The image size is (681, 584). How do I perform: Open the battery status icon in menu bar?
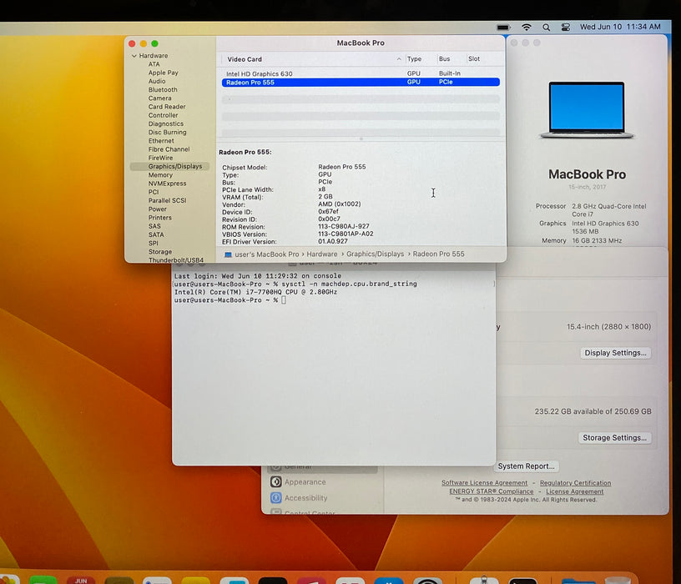click(x=503, y=28)
